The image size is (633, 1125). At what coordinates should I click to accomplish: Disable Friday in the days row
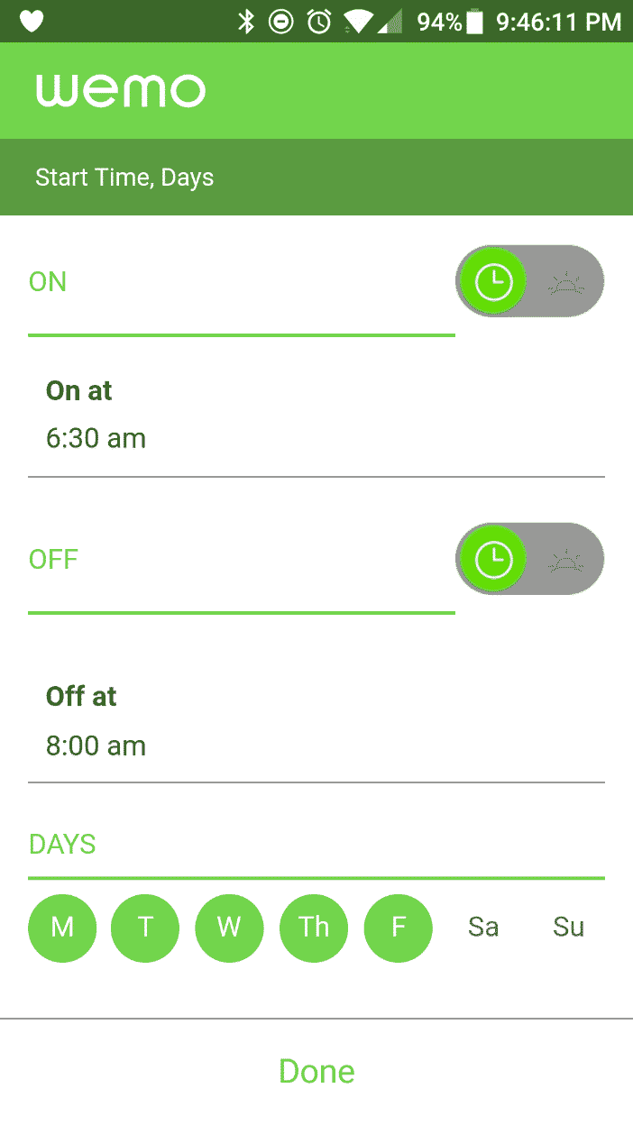point(399,928)
